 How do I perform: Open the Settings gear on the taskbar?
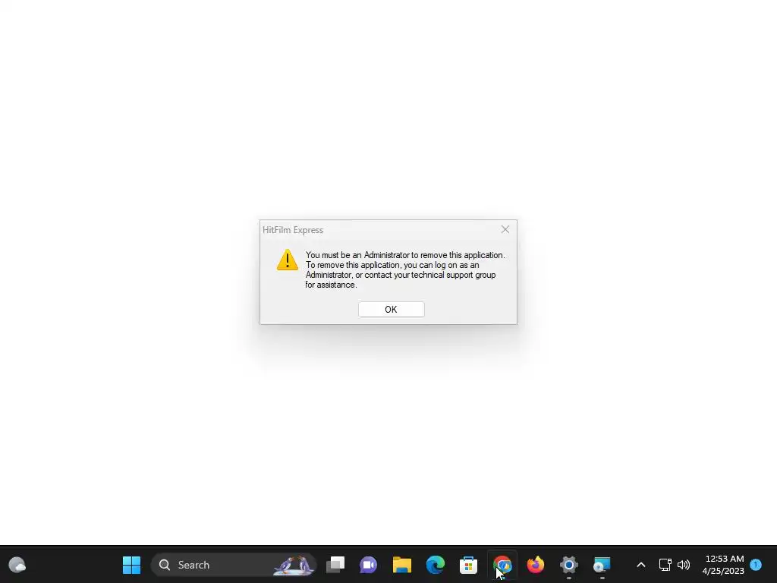pos(569,565)
